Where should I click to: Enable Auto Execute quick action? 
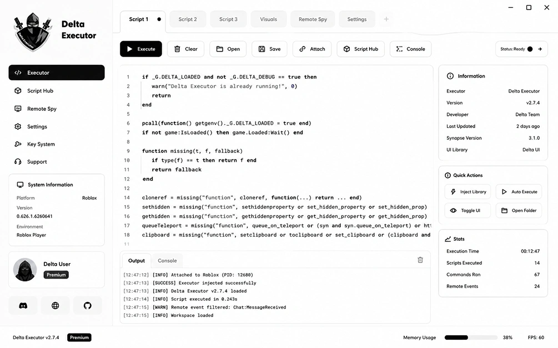[519, 192]
